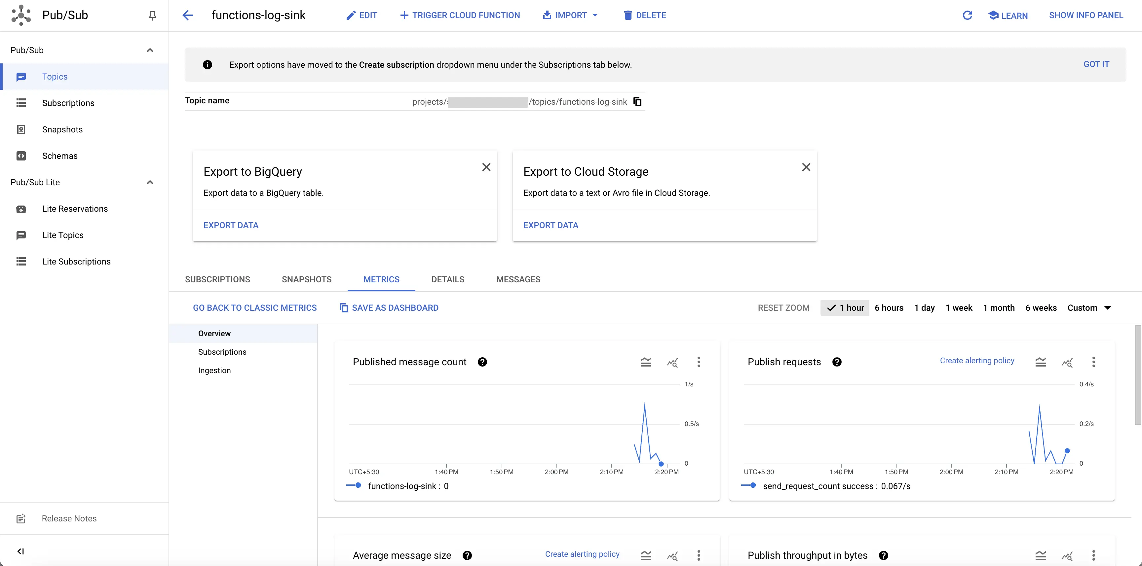This screenshot has width=1142, height=566.
Task: Open Lite Subscriptions in the sidebar
Action: click(x=84, y=261)
